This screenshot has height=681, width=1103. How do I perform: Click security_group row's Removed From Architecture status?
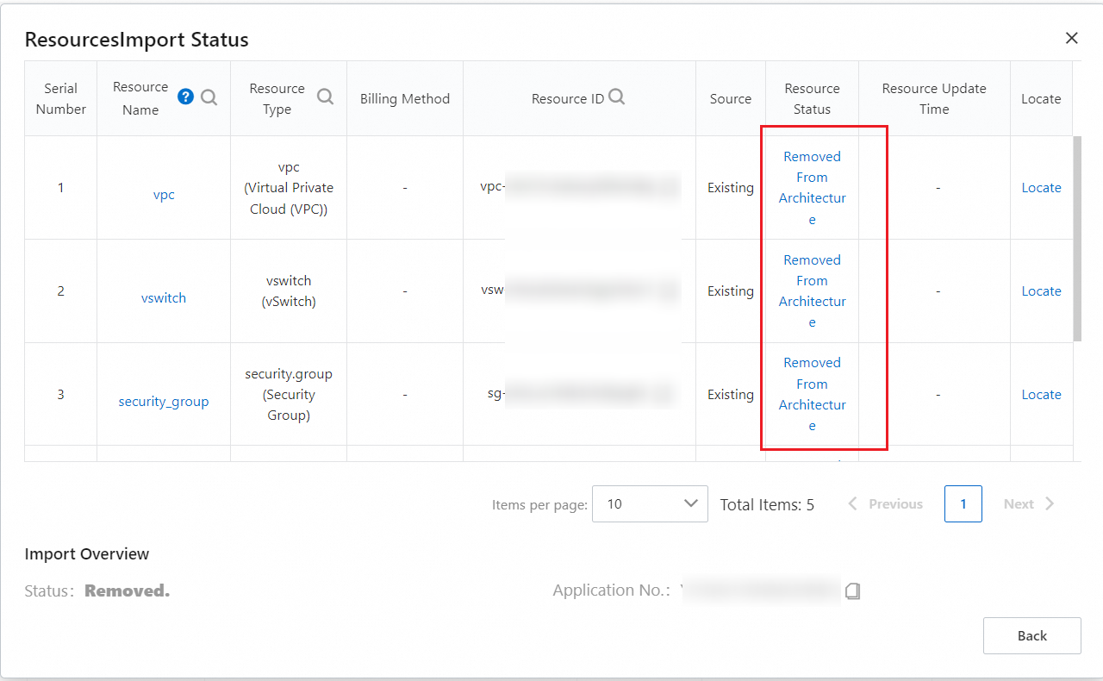click(x=812, y=394)
